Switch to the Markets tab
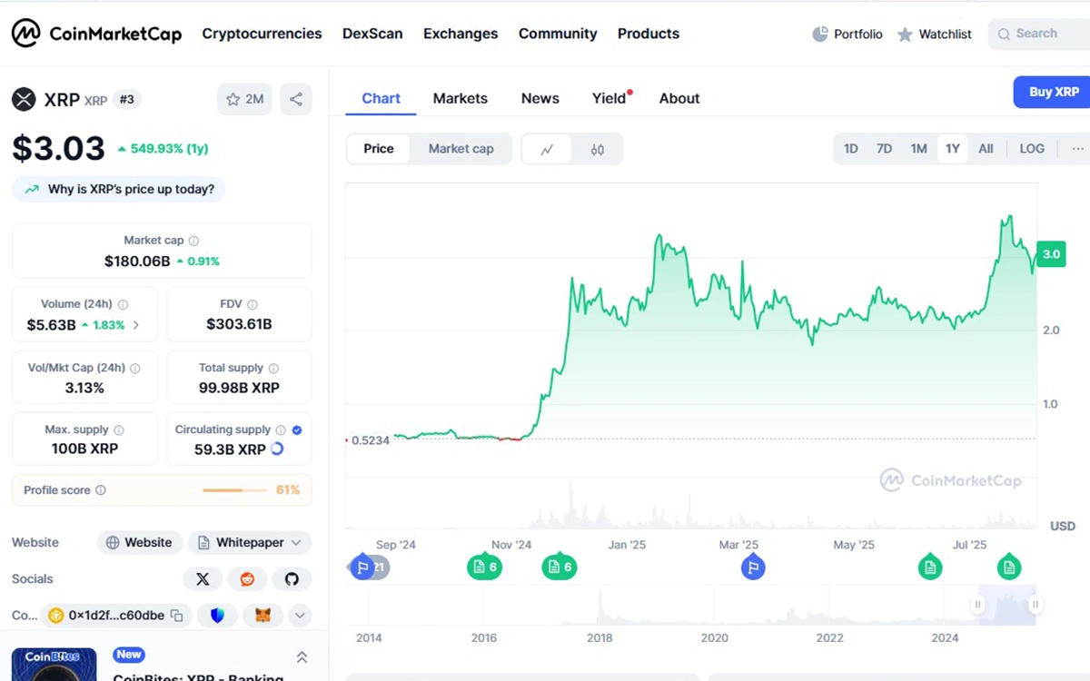Viewport: 1090px width, 681px height. coord(460,98)
